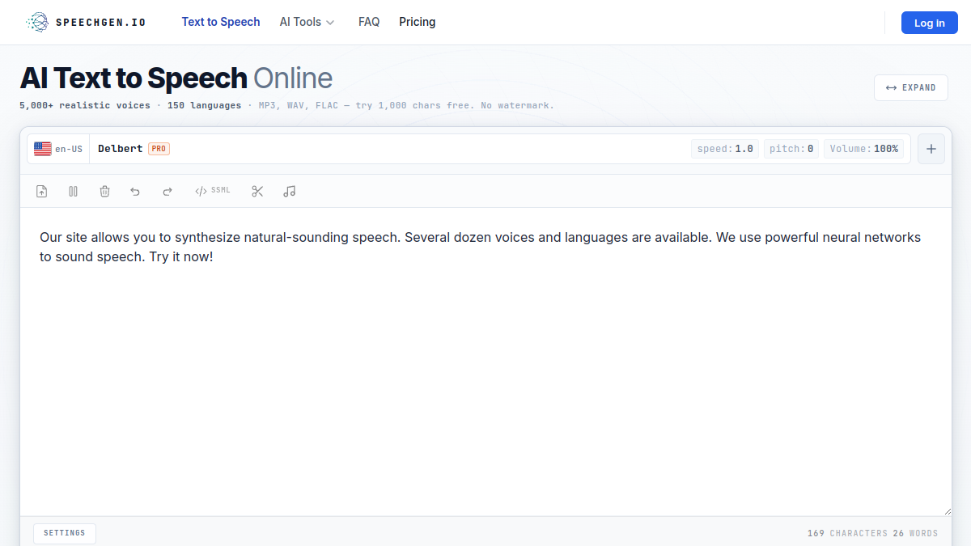The width and height of the screenshot is (971, 546).
Task: Go to the FAQ page
Action: 369,22
